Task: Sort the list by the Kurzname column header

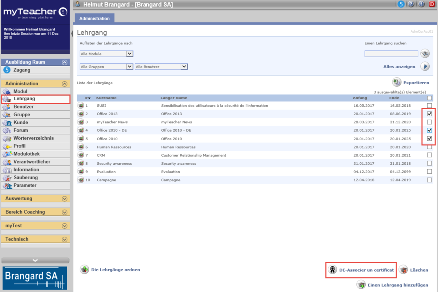Action: pyautogui.click(x=106, y=98)
